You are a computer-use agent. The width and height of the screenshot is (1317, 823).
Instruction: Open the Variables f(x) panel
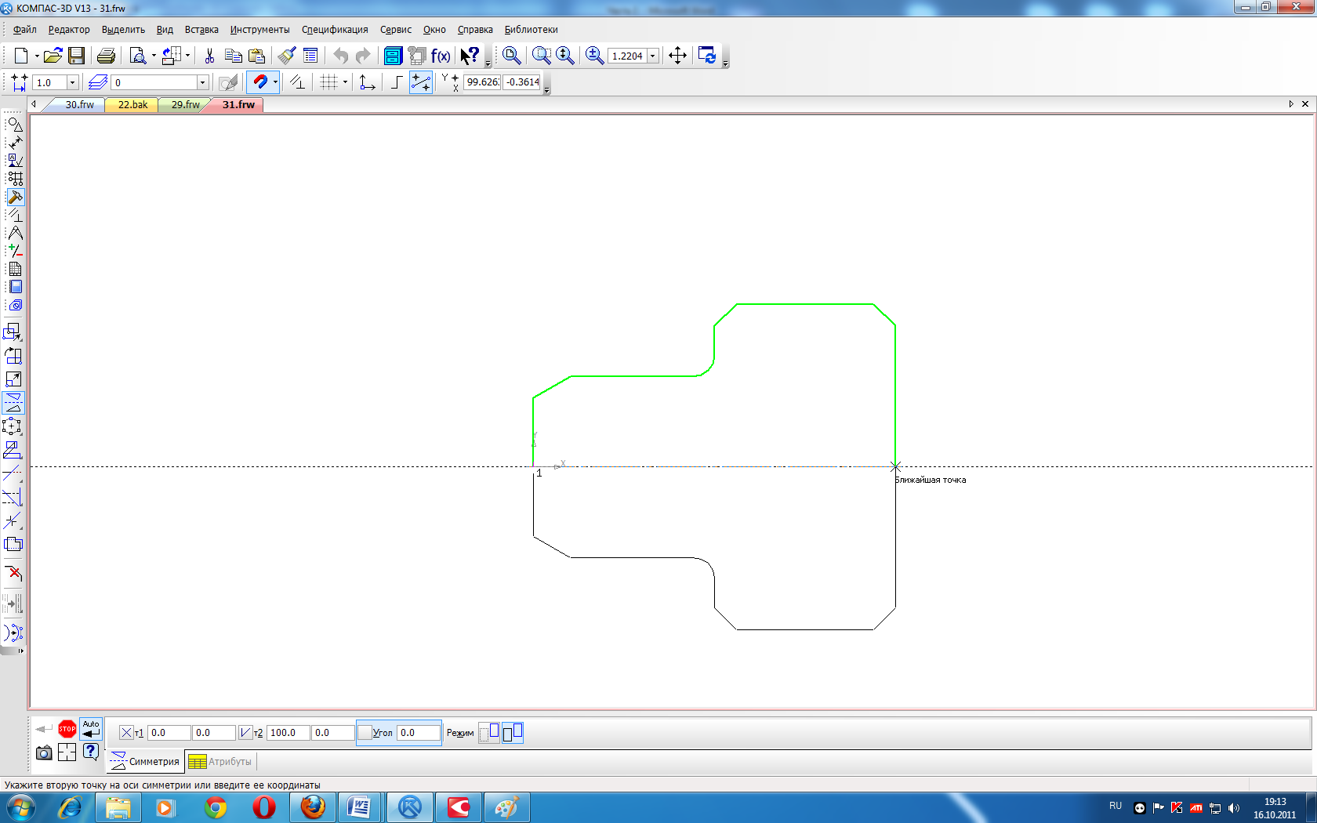(x=441, y=56)
